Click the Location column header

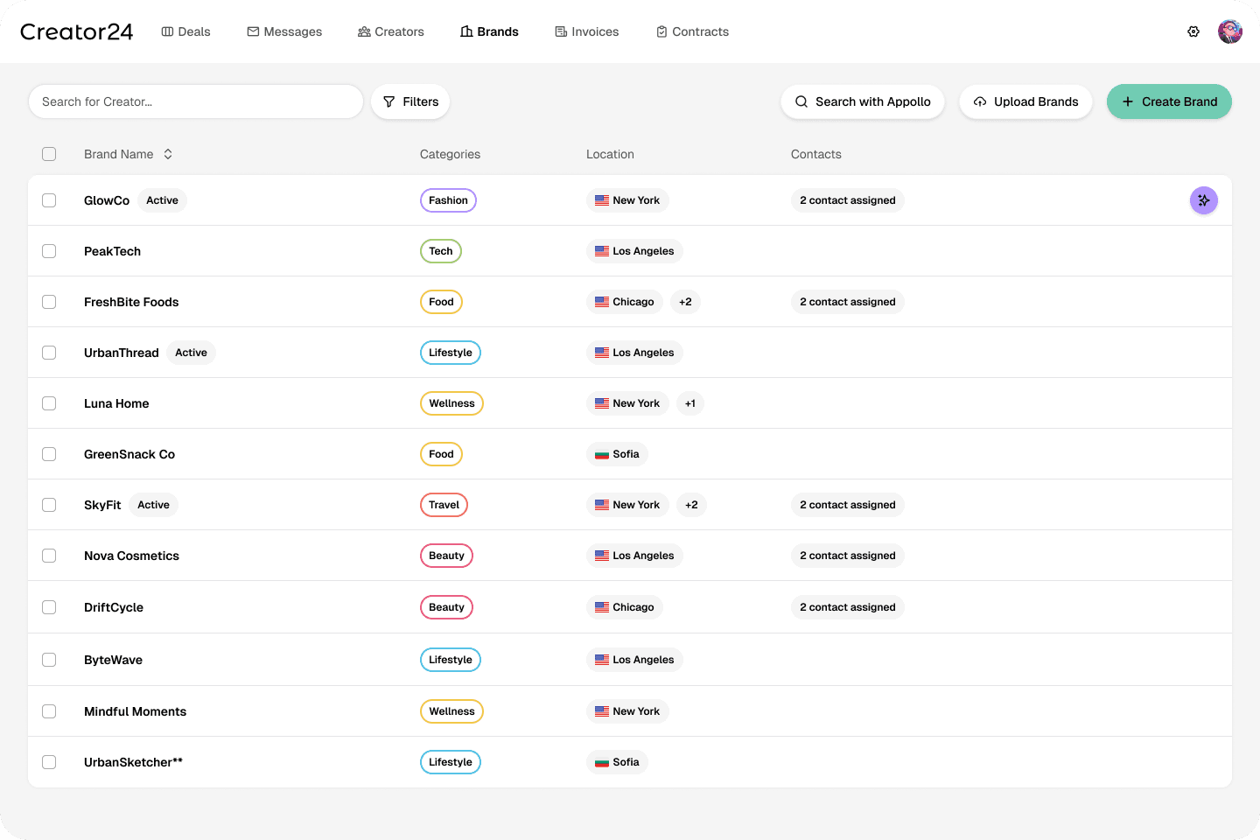[610, 154]
